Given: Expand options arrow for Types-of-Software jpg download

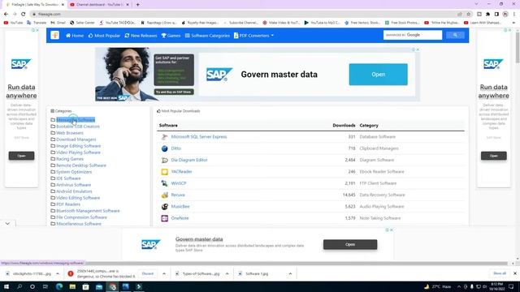Looking at the screenshot, I should [227, 274].
